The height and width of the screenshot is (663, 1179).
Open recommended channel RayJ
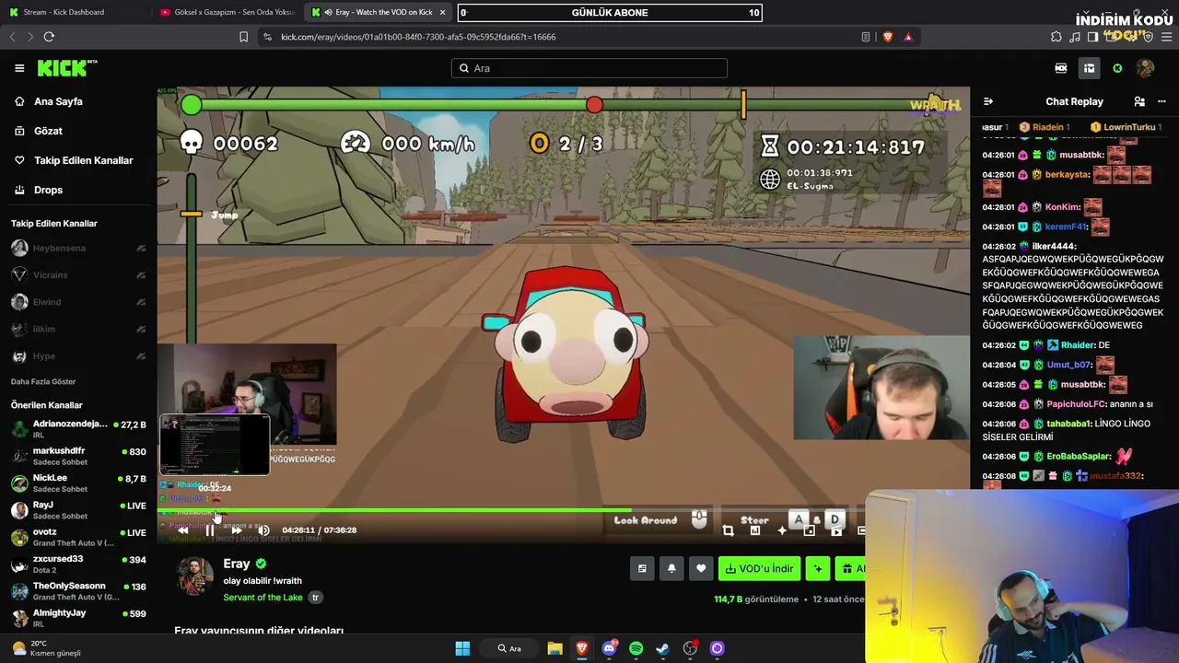point(78,509)
